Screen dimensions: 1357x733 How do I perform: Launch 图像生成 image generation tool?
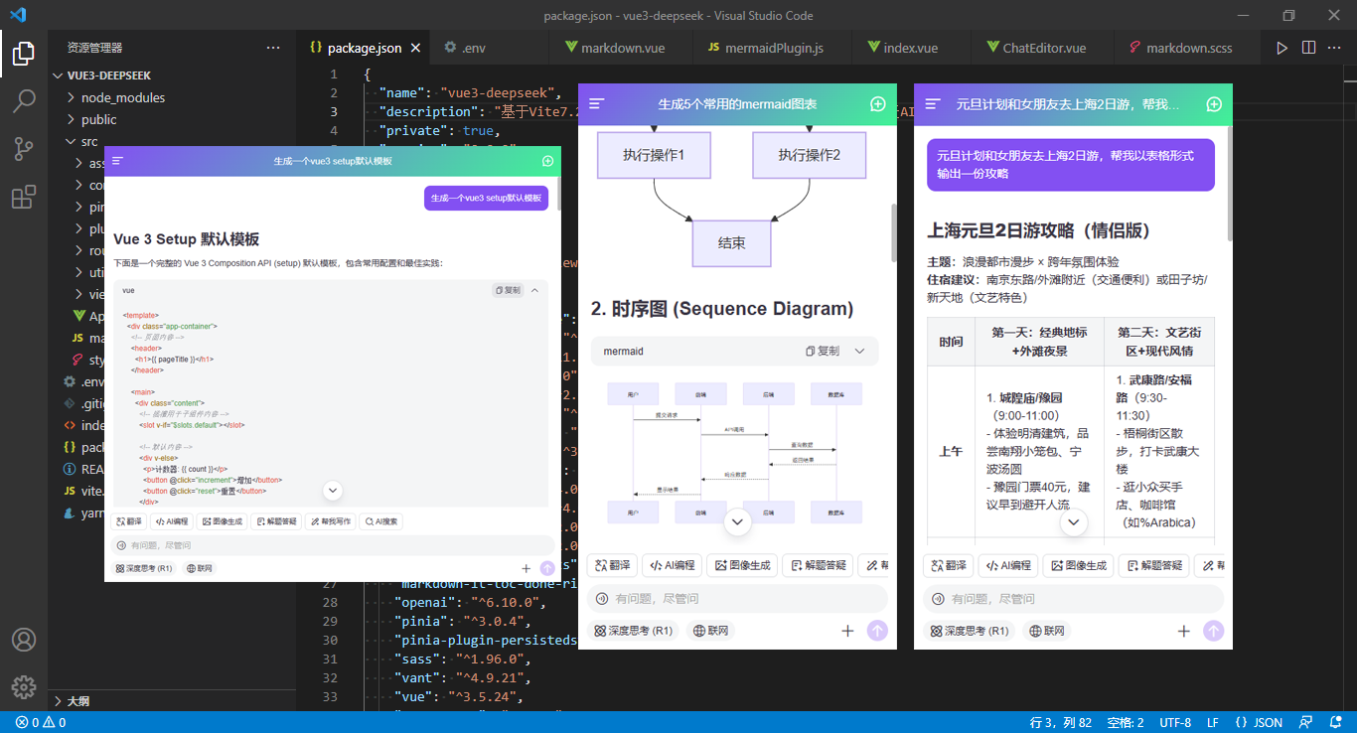[x=224, y=521]
